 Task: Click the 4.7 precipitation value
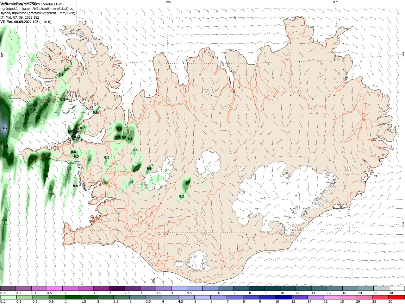coord(5,128)
